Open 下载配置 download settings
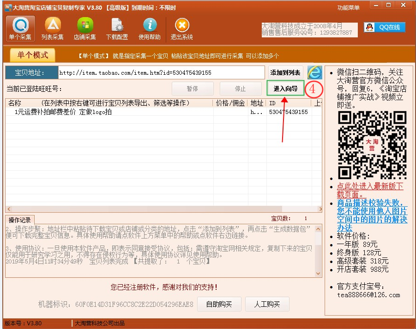 click(x=117, y=29)
